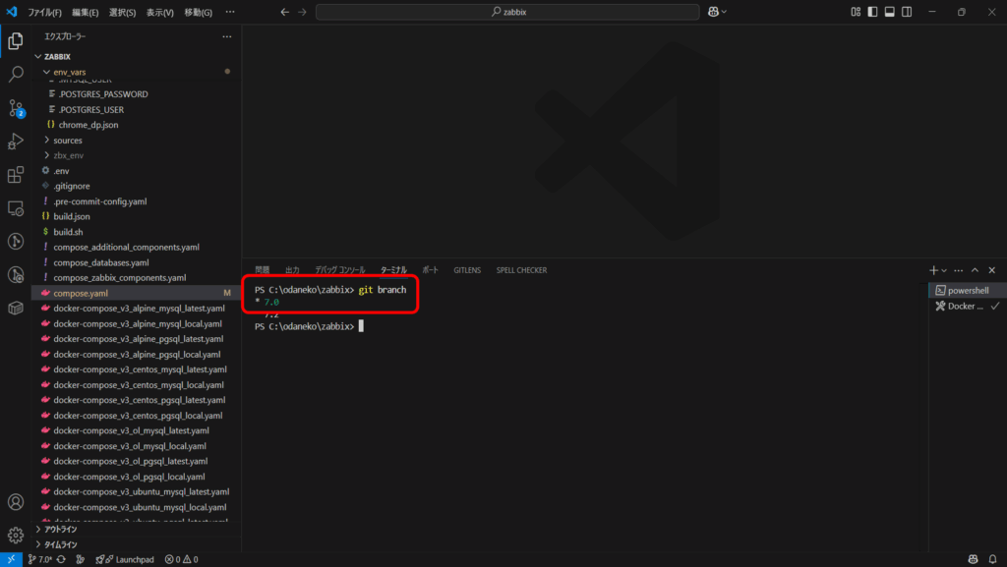Toggle the bottom panel visibility
1007x567 pixels.
coord(889,12)
